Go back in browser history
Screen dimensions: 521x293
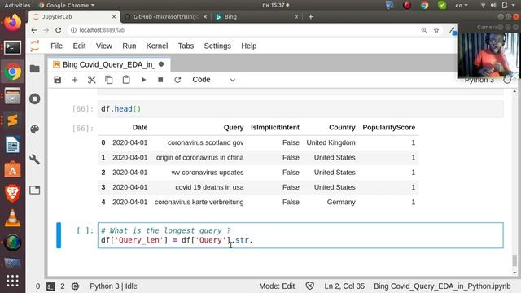coord(34,30)
